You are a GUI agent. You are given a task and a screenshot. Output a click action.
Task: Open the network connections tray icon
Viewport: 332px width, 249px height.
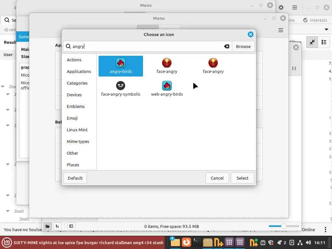tap(300, 243)
